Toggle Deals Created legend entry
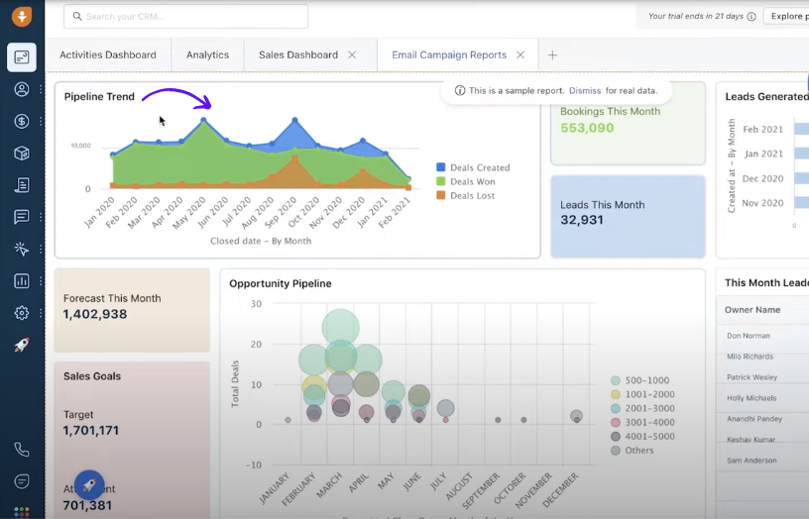The width and height of the screenshot is (809, 519). coord(473,167)
